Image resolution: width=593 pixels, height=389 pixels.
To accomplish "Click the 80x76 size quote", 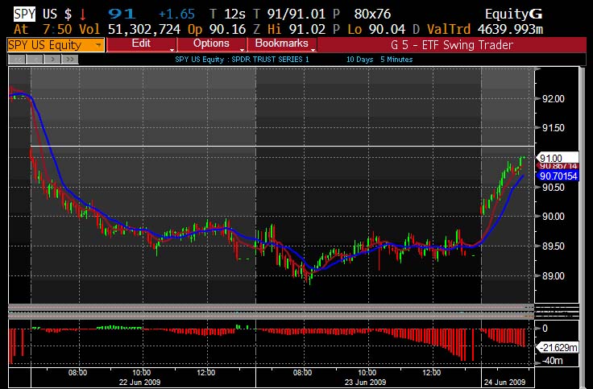I will coord(372,14).
